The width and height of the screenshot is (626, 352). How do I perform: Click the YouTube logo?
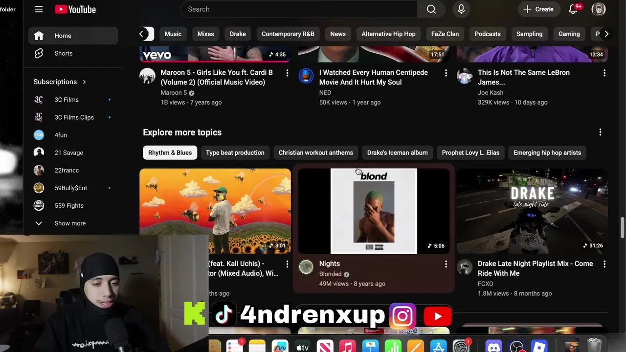click(75, 9)
